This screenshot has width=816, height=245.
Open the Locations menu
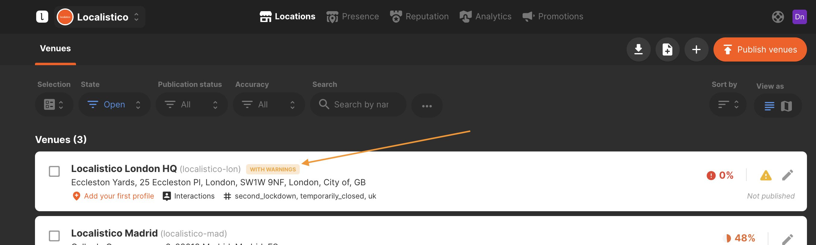pyautogui.click(x=287, y=17)
